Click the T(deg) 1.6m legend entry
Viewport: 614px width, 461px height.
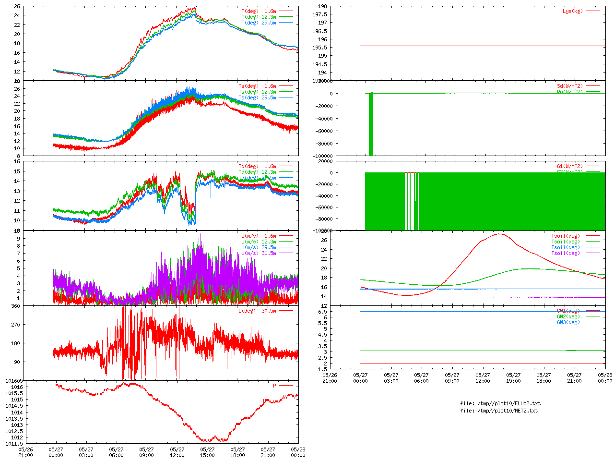(259, 11)
